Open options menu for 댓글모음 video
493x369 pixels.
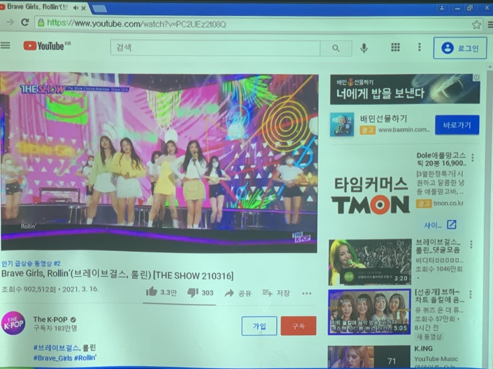[471, 244]
